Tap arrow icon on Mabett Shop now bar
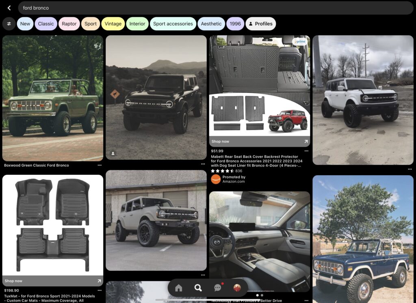The image size is (416, 303). tap(306, 142)
